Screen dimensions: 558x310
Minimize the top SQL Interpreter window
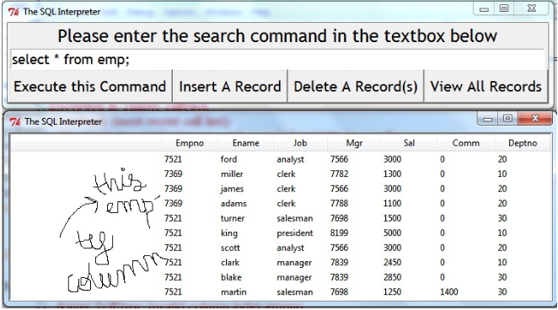(484, 9)
